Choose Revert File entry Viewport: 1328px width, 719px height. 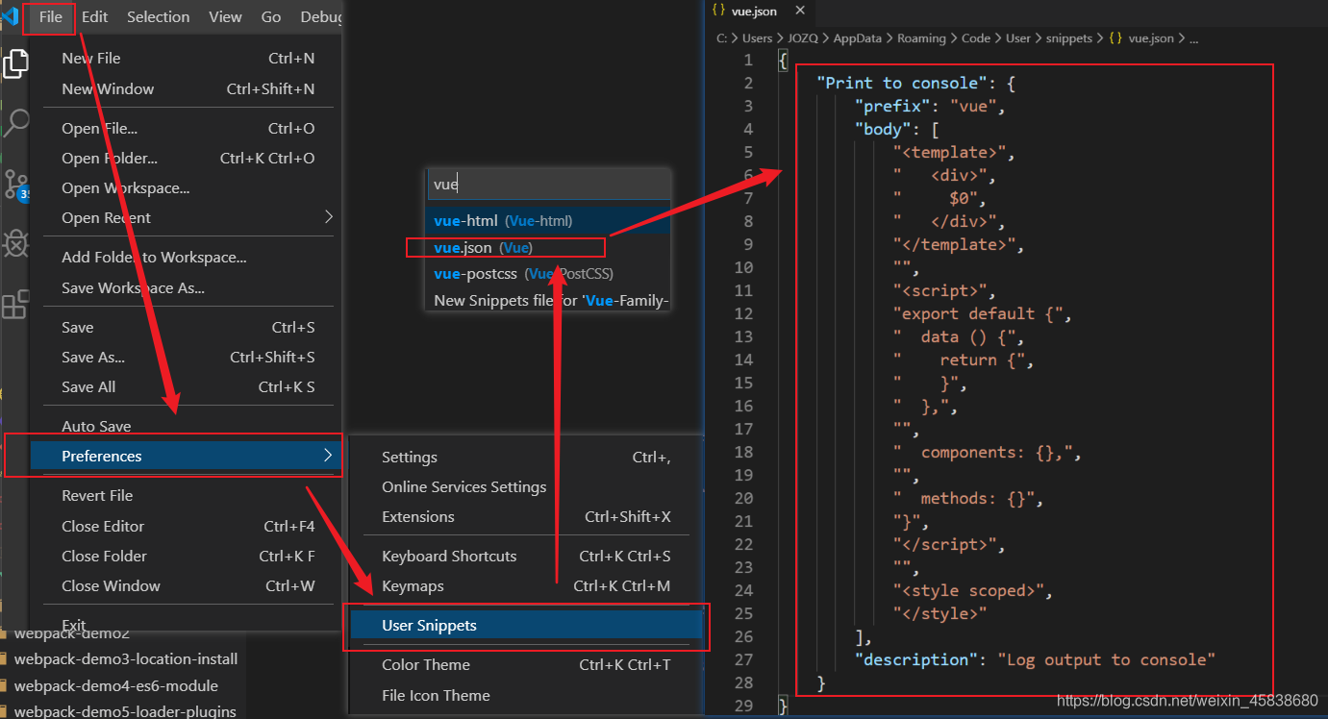pyautogui.click(x=188, y=495)
